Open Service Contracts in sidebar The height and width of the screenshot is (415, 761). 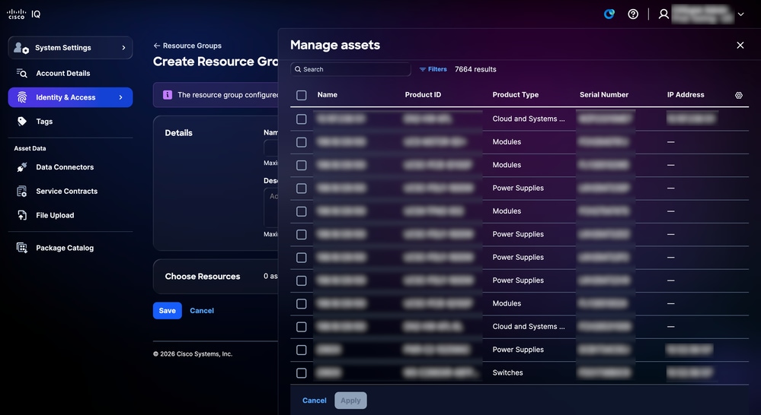tap(66, 192)
